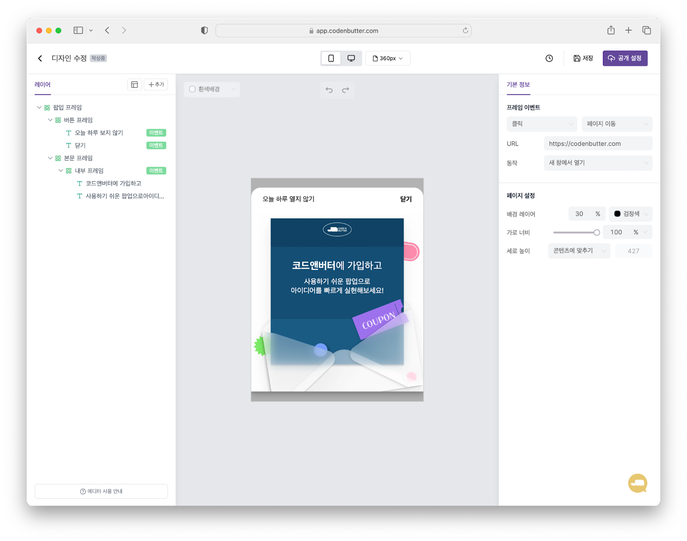
Task: Open the layout template icon button
Action: pyautogui.click(x=134, y=84)
